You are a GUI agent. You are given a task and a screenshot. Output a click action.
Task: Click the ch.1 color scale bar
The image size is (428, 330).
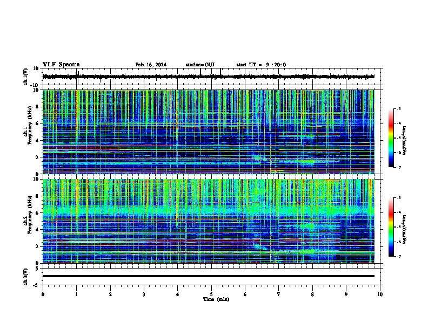pyautogui.click(x=391, y=138)
